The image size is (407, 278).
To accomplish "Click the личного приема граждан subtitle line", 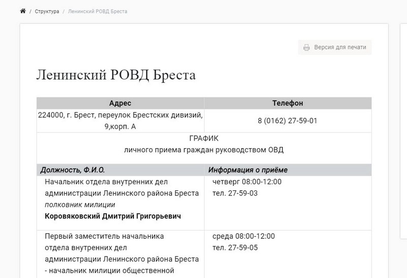I will point(203,150).
